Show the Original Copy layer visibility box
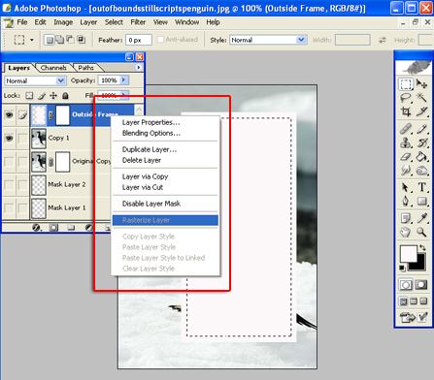The height and width of the screenshot is (380, 434). coord(9,161)
